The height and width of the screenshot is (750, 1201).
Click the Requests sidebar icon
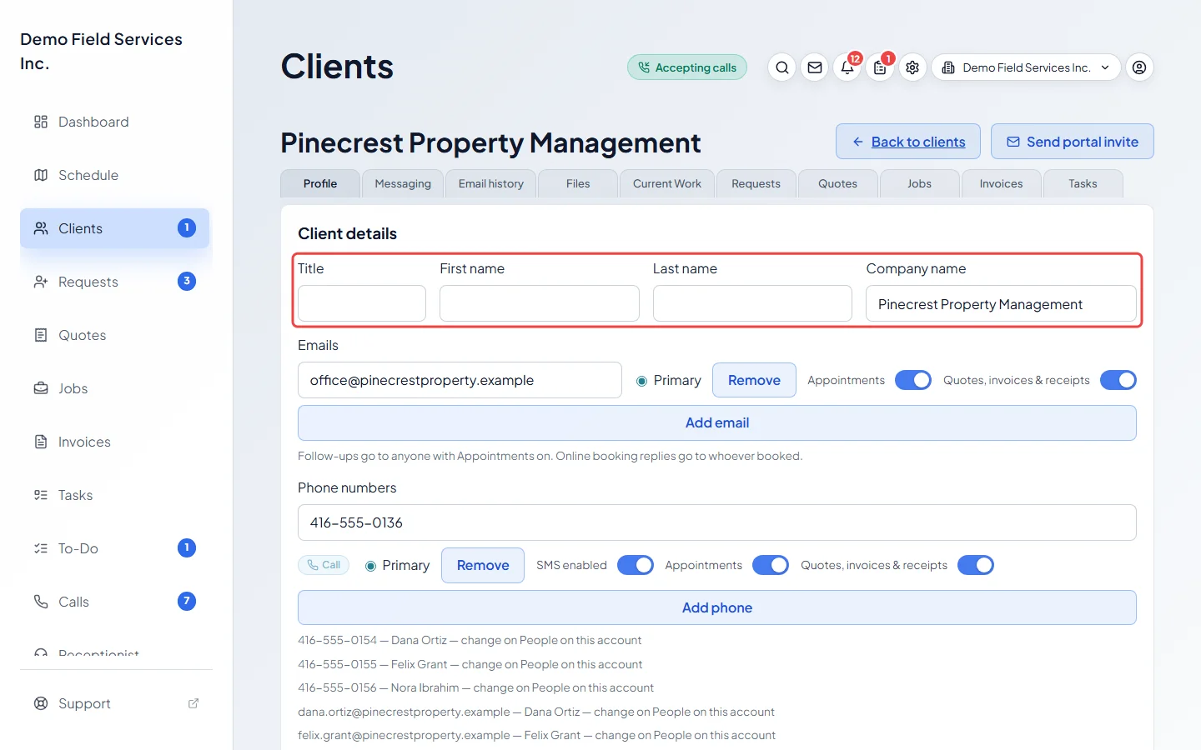[x=41, y=282]
